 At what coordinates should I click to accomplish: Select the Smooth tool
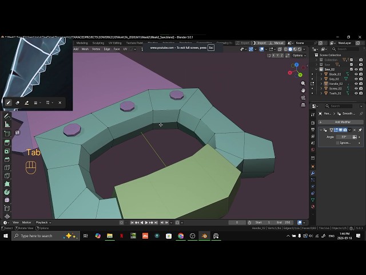tap(7, 200)
